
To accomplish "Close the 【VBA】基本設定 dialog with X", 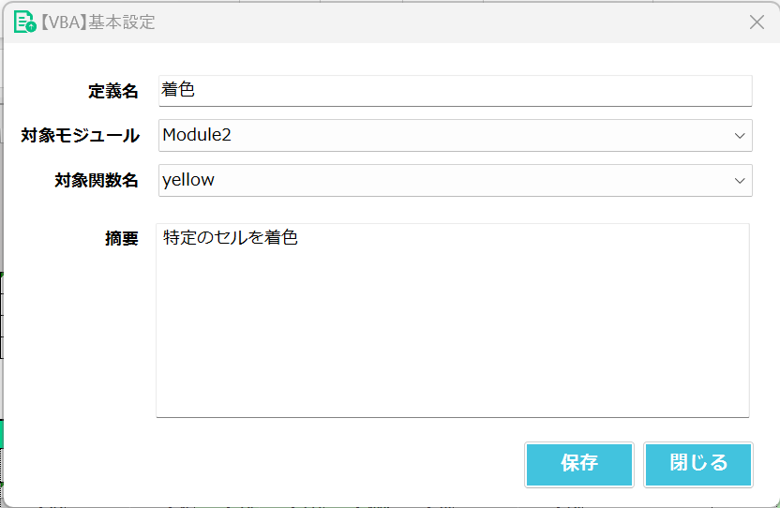I will click(757, 22).
